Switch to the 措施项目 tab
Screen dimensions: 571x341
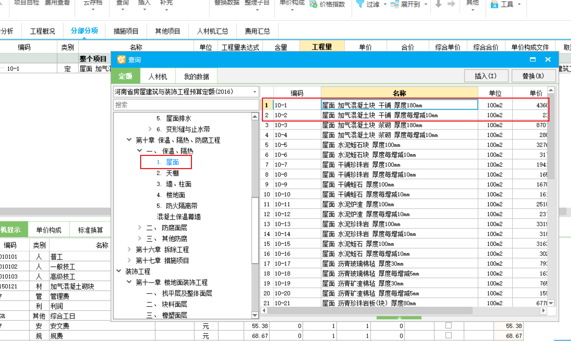pos(126,31)
